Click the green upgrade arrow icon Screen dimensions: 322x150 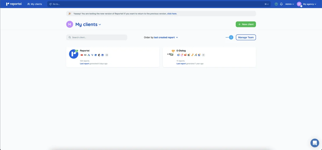276,4
